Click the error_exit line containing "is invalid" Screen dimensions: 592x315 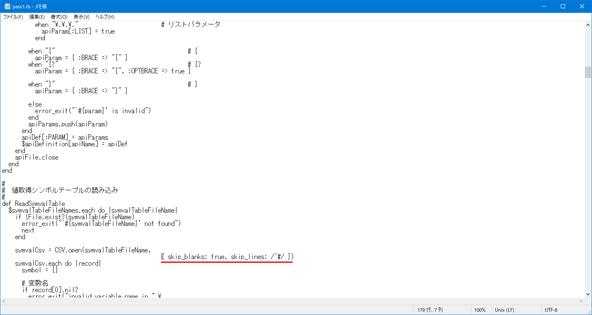click(93, 111)
